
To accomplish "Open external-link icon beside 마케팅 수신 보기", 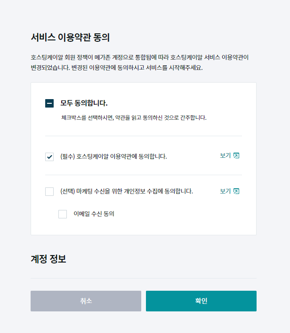I will click(236, 191).
